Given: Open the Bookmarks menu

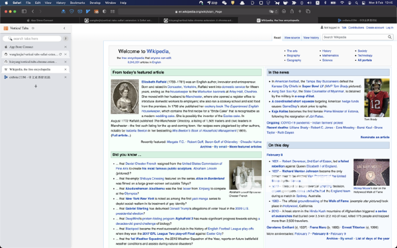Looking at the screenshot, I should (77, 3).
